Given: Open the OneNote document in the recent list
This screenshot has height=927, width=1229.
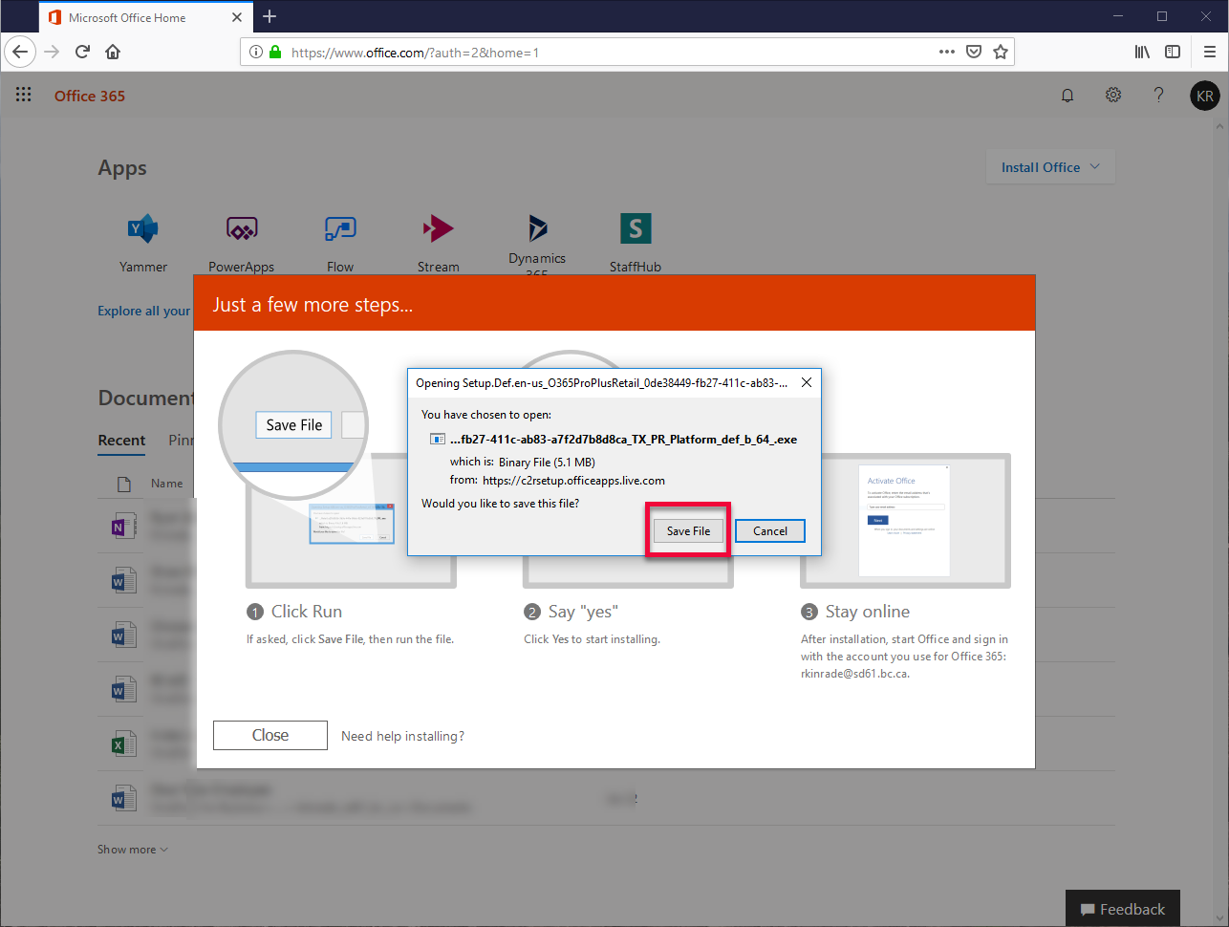Looking at the screenshot, I should tap(123, 526).
